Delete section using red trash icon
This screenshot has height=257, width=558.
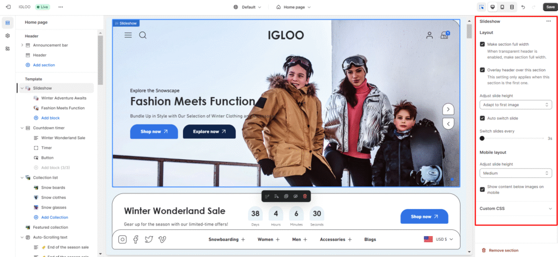[305, 196]
